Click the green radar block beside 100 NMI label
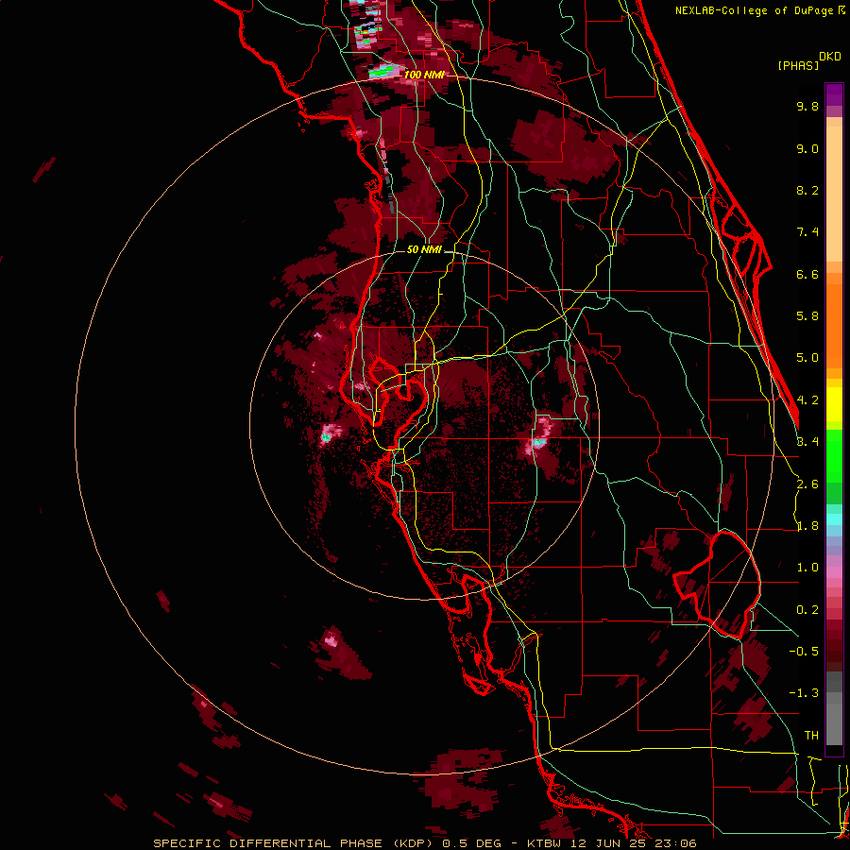 382,70
